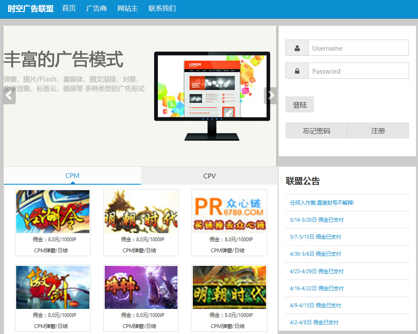This screenshot has width=418, height=334.
Task: Open the 广告商 menu item
Action: pyautogui.click(x=96, y=9)
